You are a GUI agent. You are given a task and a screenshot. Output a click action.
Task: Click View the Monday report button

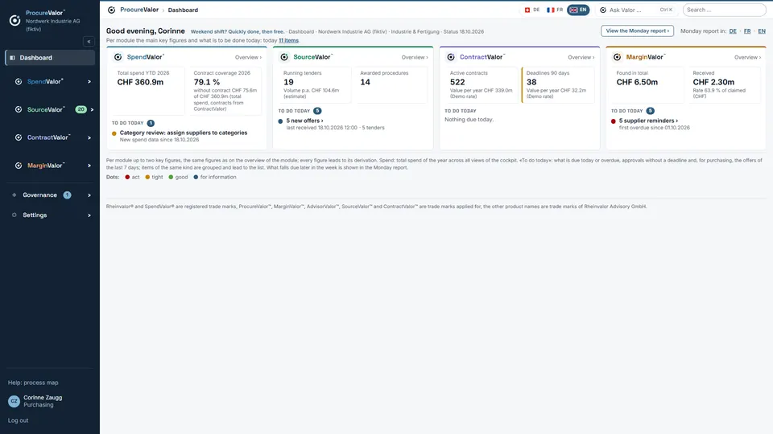(637, 31)
